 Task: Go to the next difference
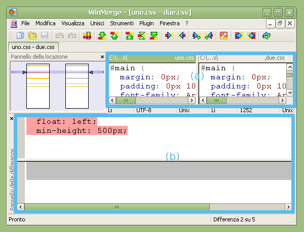coord(102,35)
